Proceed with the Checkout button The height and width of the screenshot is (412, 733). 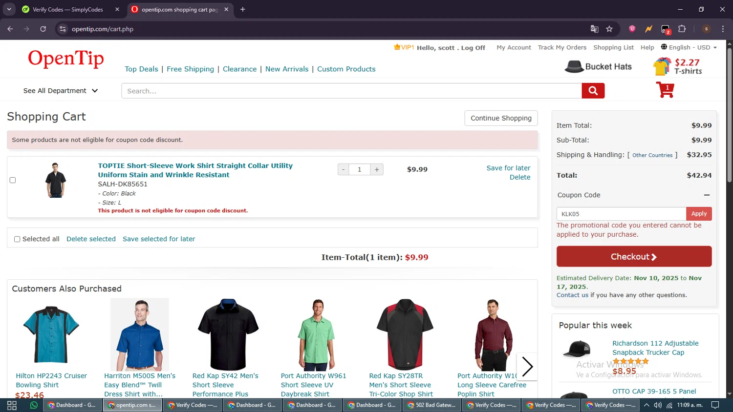coord(634,256)
